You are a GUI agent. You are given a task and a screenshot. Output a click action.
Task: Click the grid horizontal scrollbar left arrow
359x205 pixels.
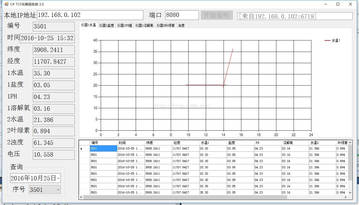click(81, 197)
